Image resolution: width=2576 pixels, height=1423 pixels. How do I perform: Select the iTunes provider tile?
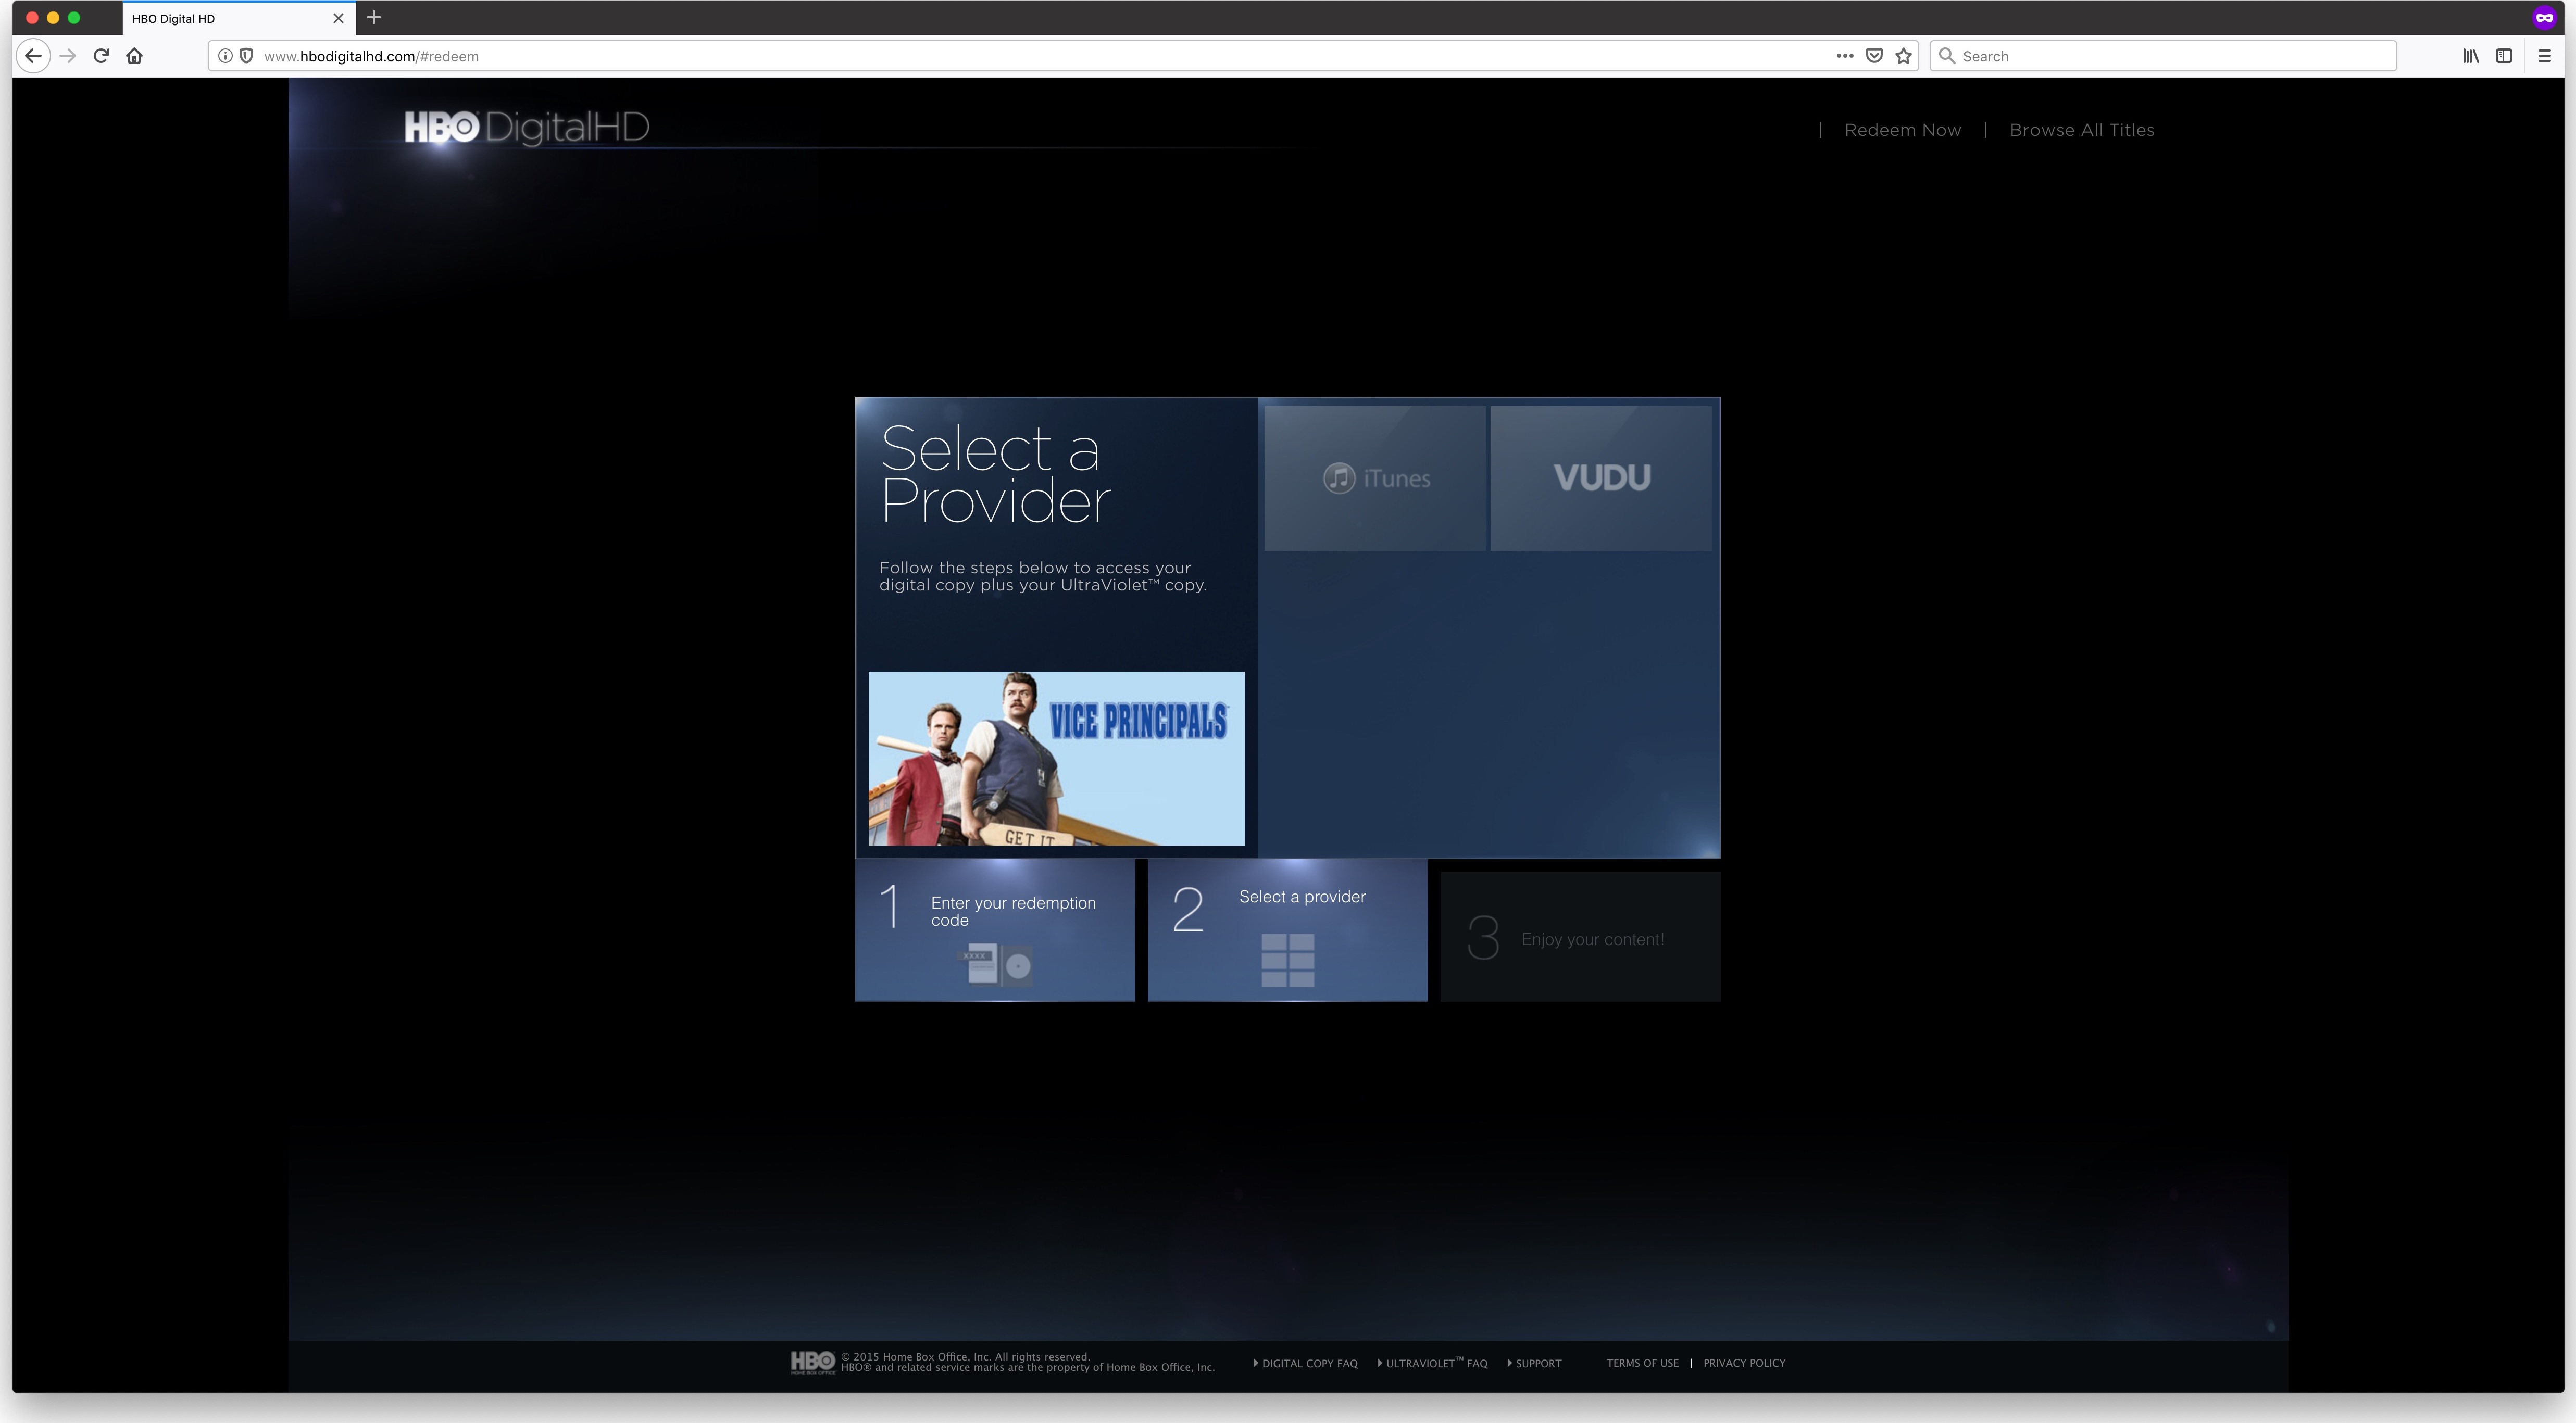click(x=1375, y=478)
